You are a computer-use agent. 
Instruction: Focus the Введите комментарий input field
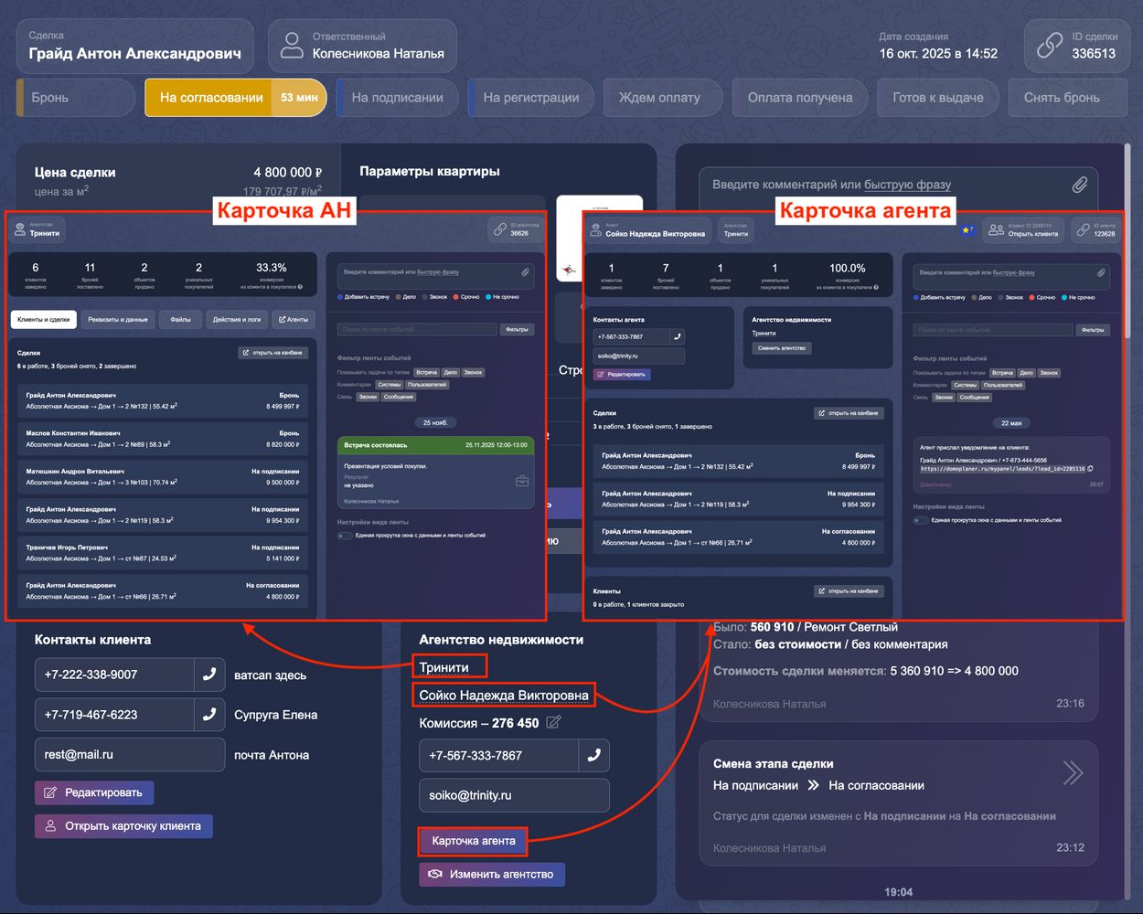[x=899, y=185]
